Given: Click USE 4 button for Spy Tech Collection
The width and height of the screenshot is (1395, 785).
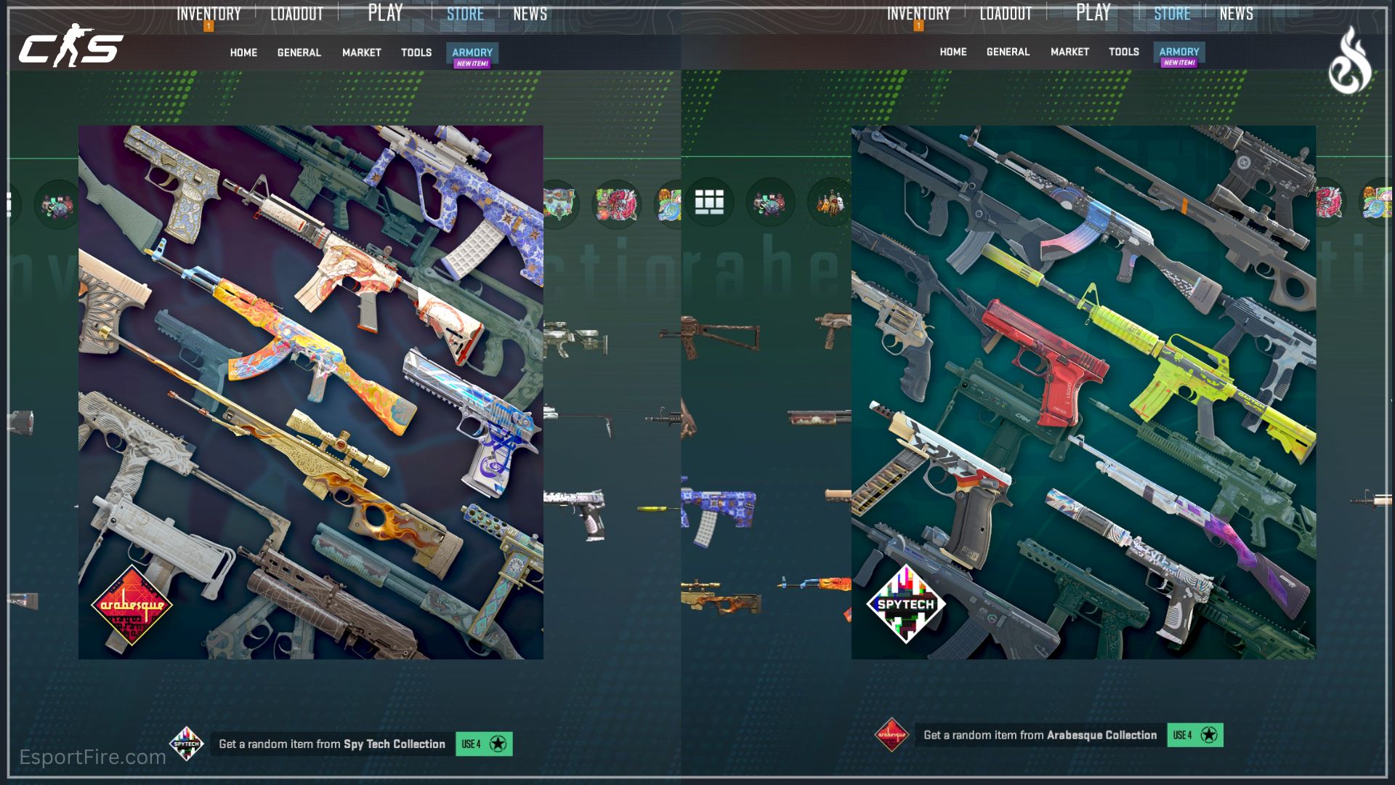Looking at the screenshot, I should pyautogui.click(x=484, y=744).
